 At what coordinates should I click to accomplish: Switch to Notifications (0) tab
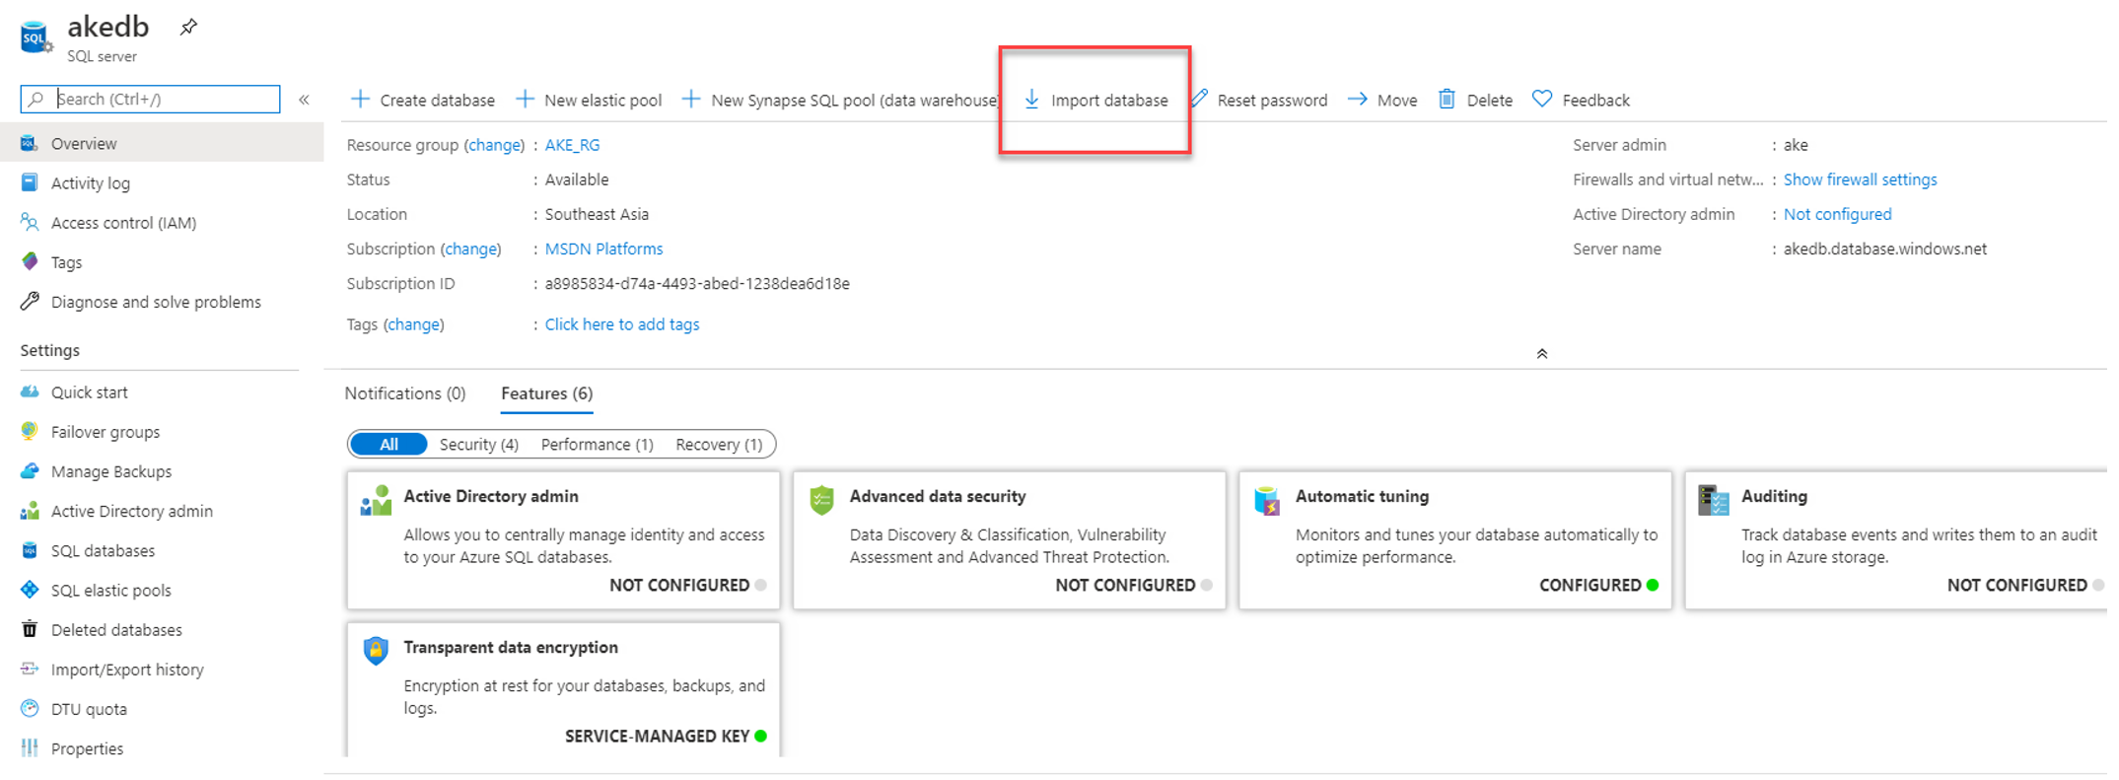405,393
